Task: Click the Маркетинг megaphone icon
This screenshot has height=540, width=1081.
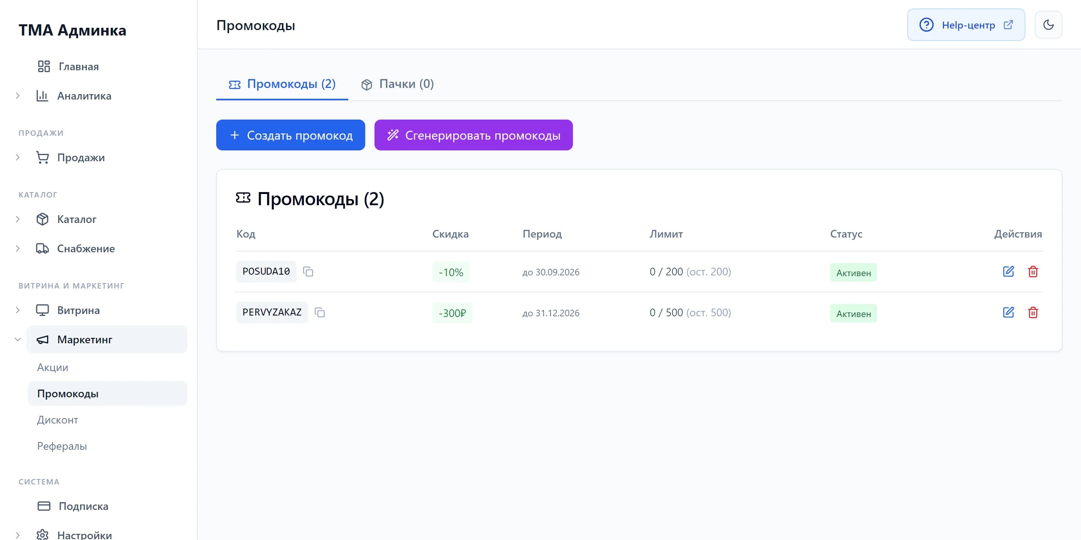Action: (x=42, y=339)
